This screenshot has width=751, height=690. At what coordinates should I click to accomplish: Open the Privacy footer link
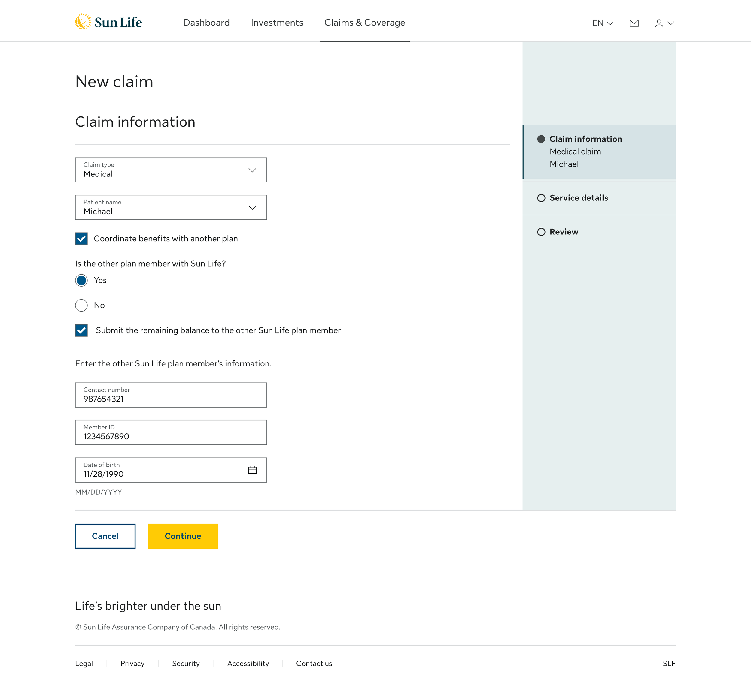point(132,664)
